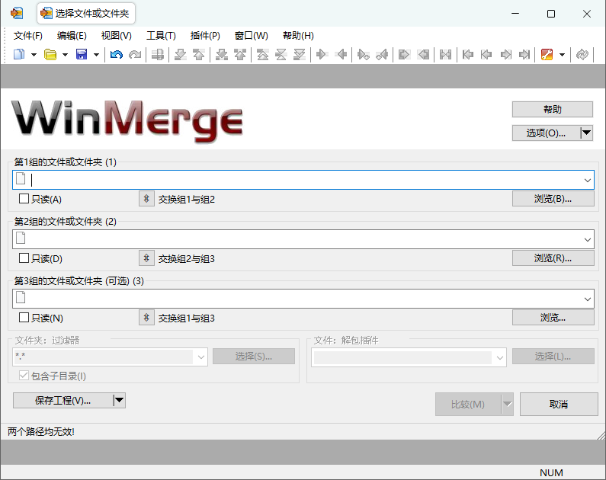Enable 只读(A) checkbox for group 1
The image size is (606, 480).
coord(24,199)
